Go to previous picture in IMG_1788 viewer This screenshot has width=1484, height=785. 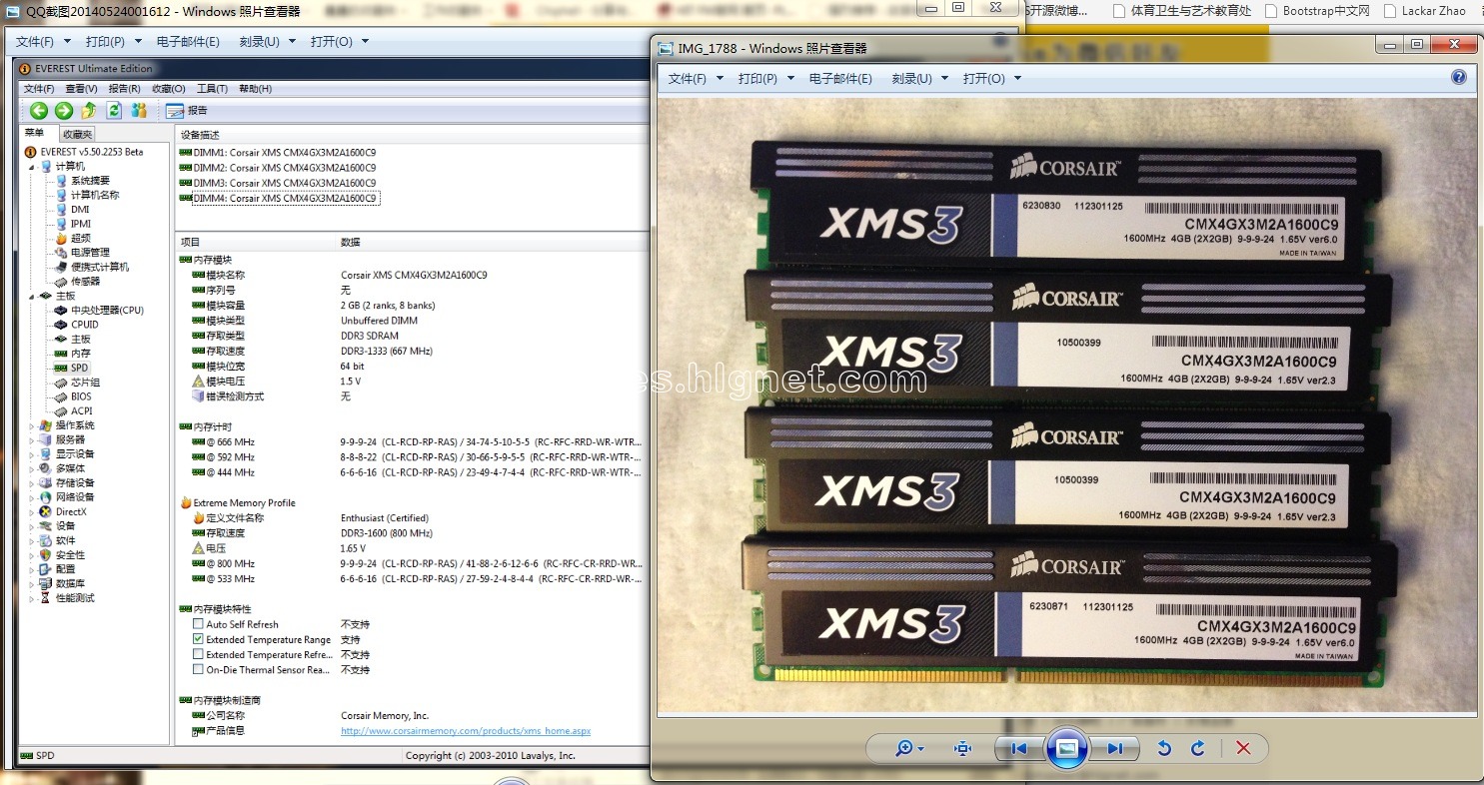pos(1018,748)
